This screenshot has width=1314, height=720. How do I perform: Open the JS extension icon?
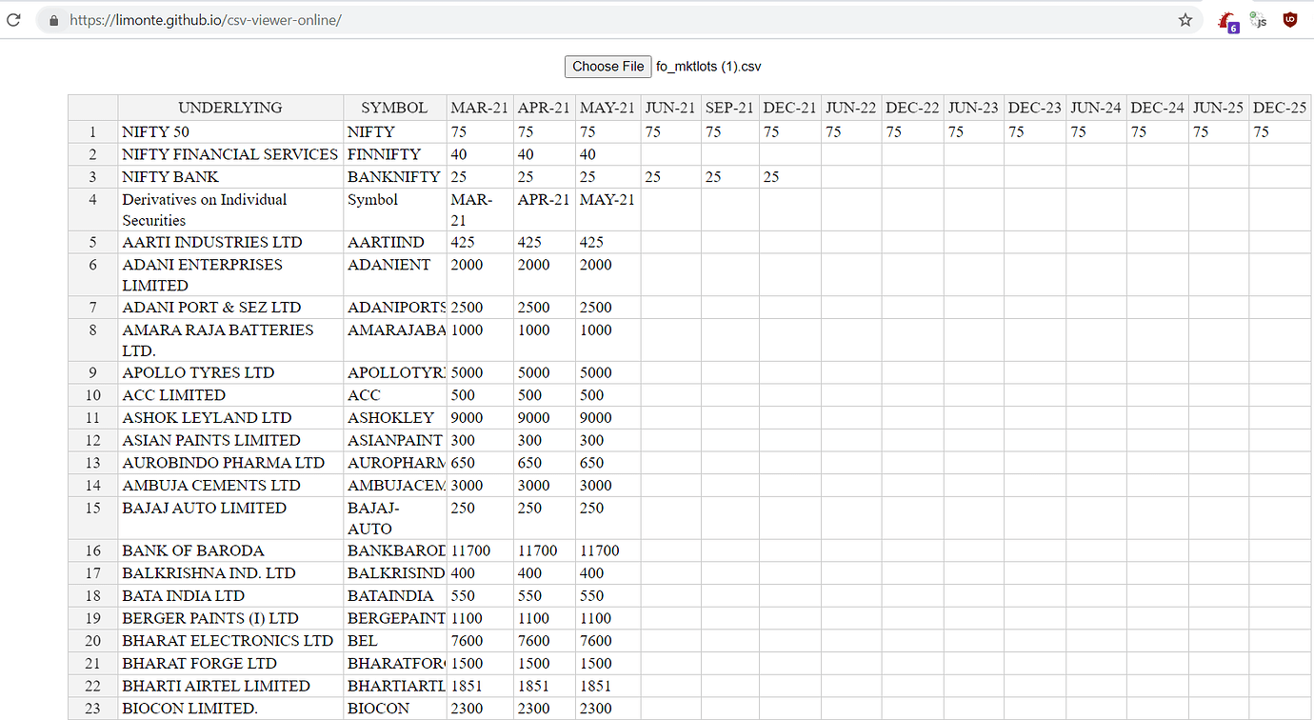point(1259,19)
